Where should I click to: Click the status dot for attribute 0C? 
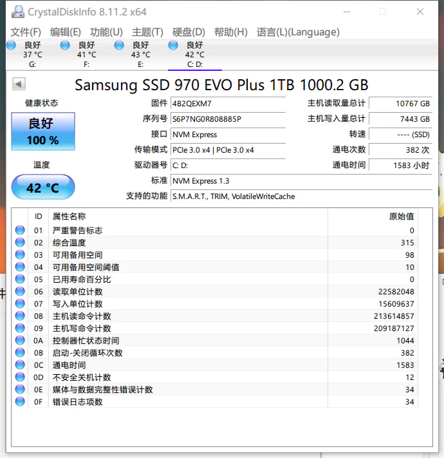20,365
